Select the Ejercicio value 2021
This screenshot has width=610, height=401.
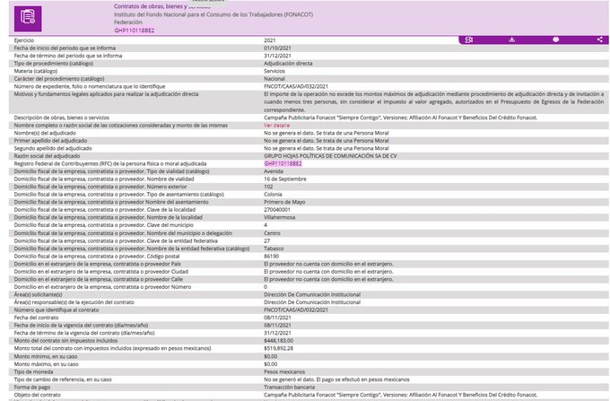(x=270, y=40)
